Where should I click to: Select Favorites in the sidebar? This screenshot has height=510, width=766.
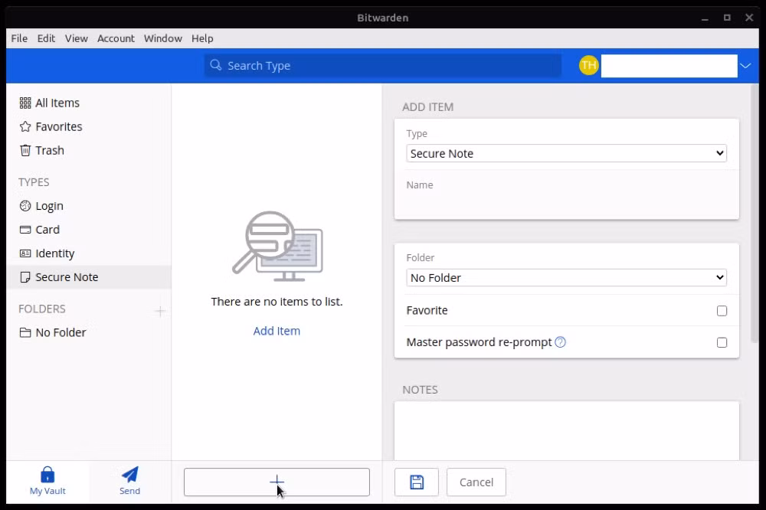(89, 127)
